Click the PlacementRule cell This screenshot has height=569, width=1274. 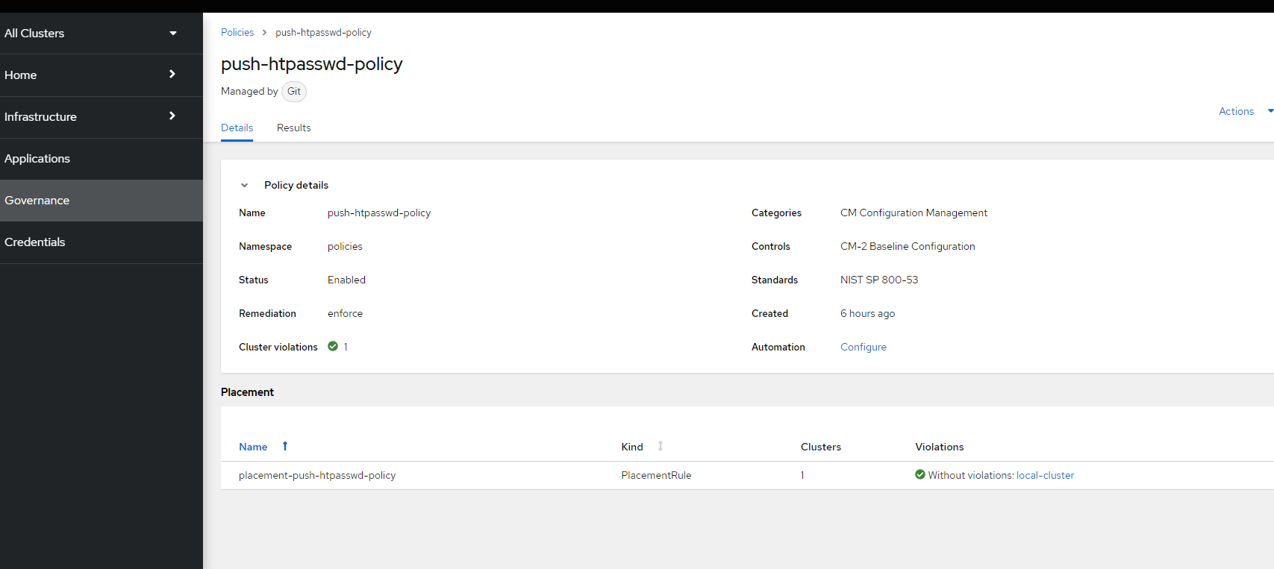pos(656,475)
